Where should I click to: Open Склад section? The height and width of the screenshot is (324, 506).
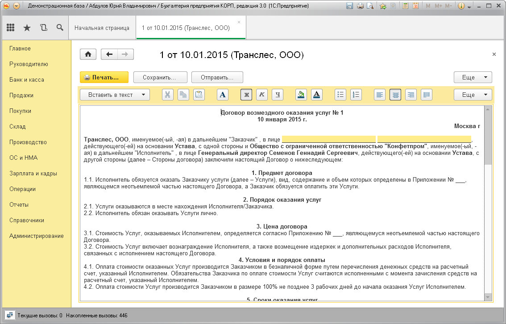pyautogui.click(x=17, y=126)
